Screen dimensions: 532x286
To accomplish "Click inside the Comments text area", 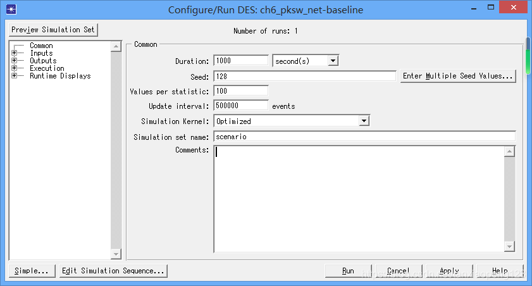I will pyautogui.click(x=359, y=199).
